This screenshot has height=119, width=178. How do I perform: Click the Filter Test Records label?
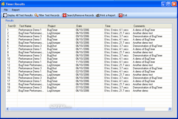[x=49, y=15]
